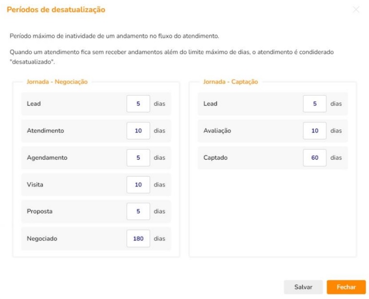Edit the Captado 60 days input
This screenshot has height=299, width=369.
tap(315, 157)
